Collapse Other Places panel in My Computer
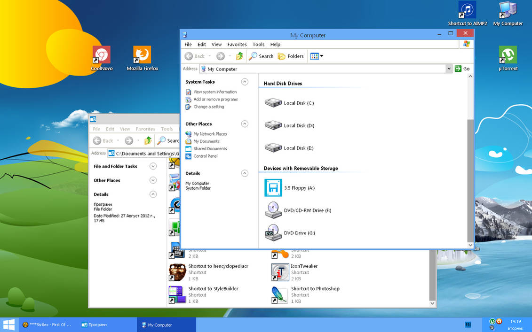 pos(245,124)
